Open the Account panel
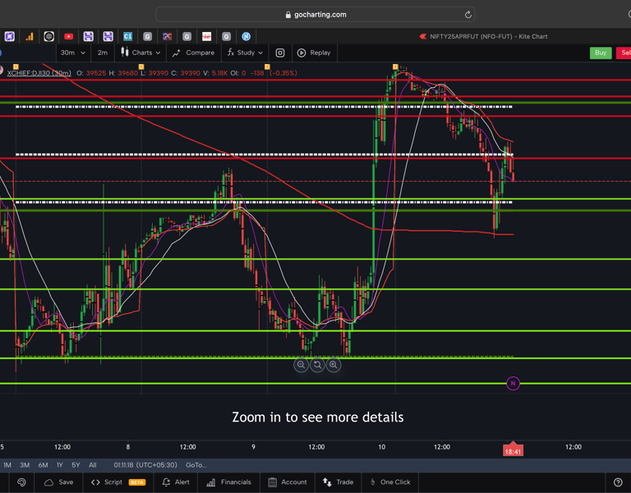 288,482
